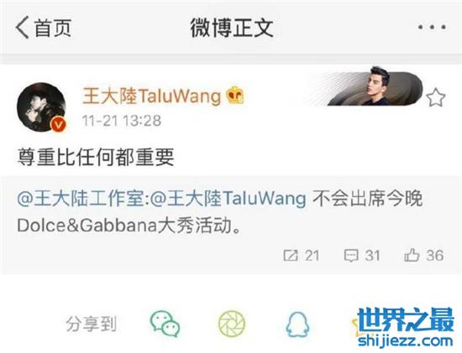Screen dimensions: 462x353
Task: Tap the crown membership badge
Action: coord(235,95)
